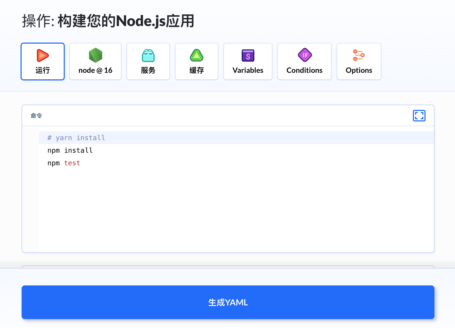Image resolution: width=455 pixels, height=328 pixels.
Task: Click the 命令 panel header
Action: point(36,115)
